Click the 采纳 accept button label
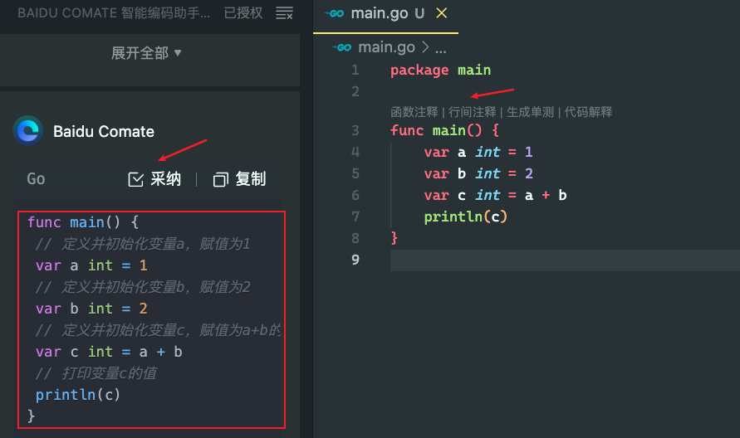This screenshot has height=438, width=740. (x=165, y=179)
